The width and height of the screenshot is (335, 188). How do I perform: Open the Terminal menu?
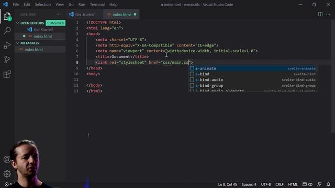pos(97,5)
